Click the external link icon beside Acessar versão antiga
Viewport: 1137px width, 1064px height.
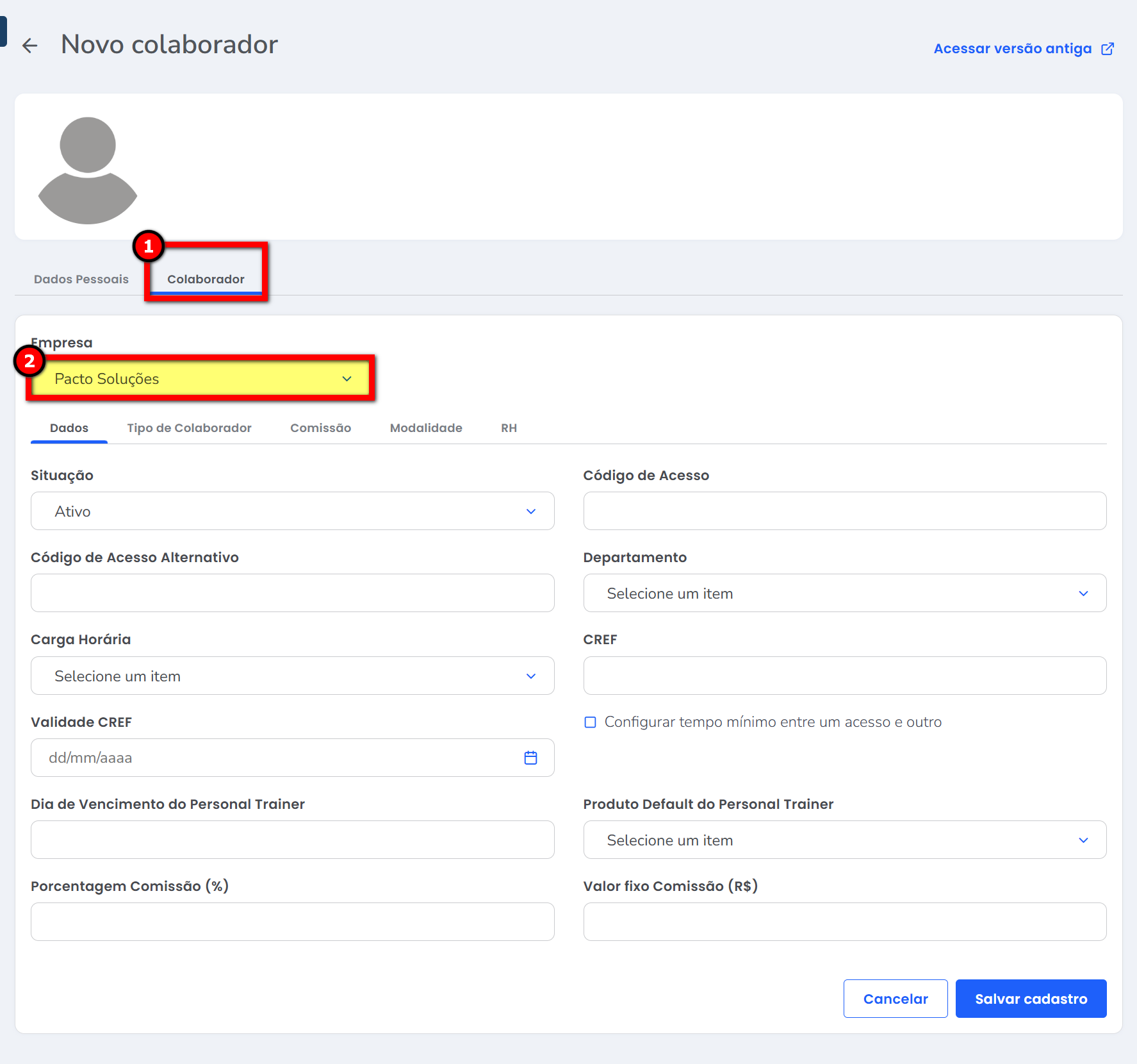[1108, 49]
